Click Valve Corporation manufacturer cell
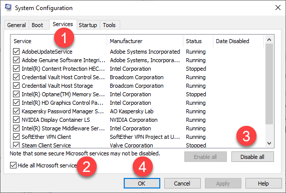The height and width of the screenshot is (193, 286). click(132, 145)
